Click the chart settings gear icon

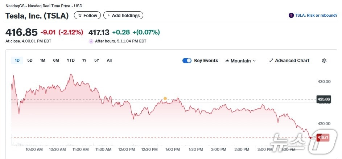pos(324,61)
